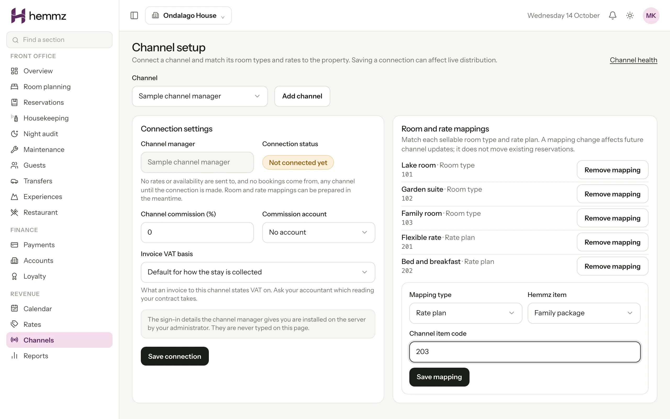Image resolution: width=670 pixels, height=419 pixels.
Task: Click the hemmz logo
Action: tap(38, 15)
